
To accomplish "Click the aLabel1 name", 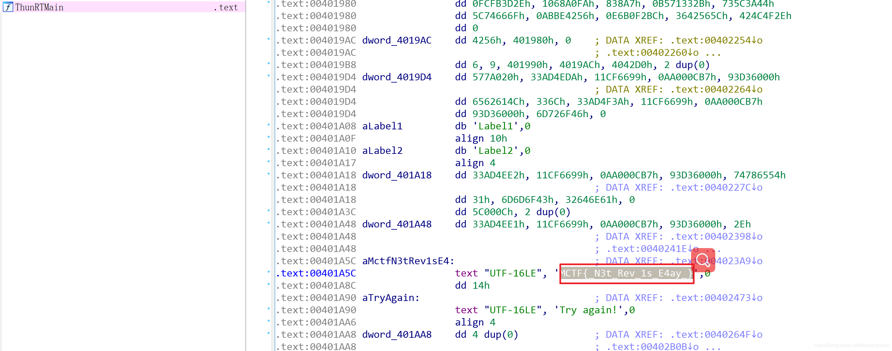I will pyautogui.click(x=382, y=126).
